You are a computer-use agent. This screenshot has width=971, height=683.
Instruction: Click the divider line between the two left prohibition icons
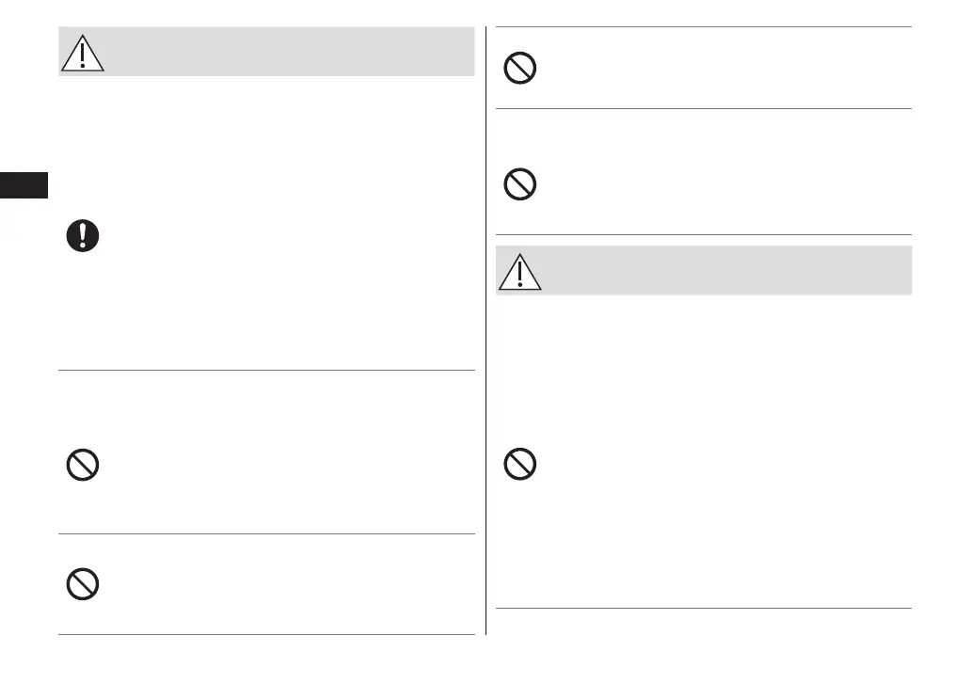[x=266, y=534]
